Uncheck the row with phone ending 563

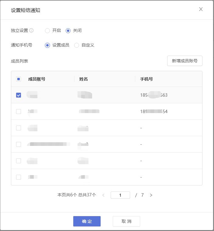coord(19,95)
